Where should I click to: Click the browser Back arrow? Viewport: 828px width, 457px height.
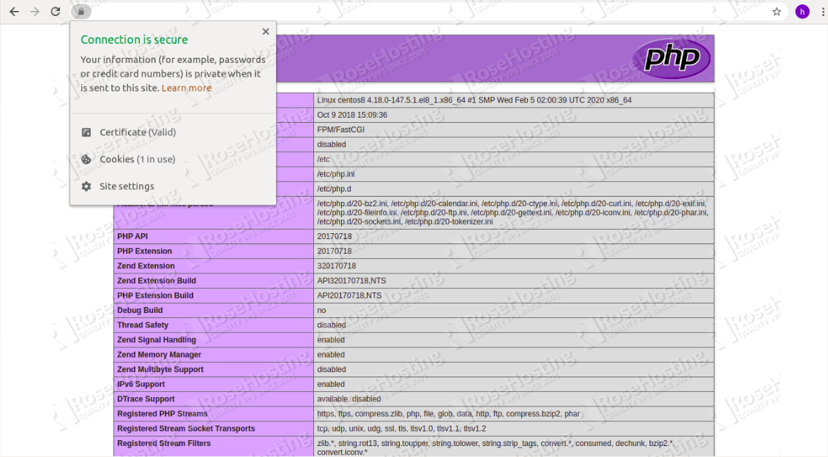click(x=14, y=12)
